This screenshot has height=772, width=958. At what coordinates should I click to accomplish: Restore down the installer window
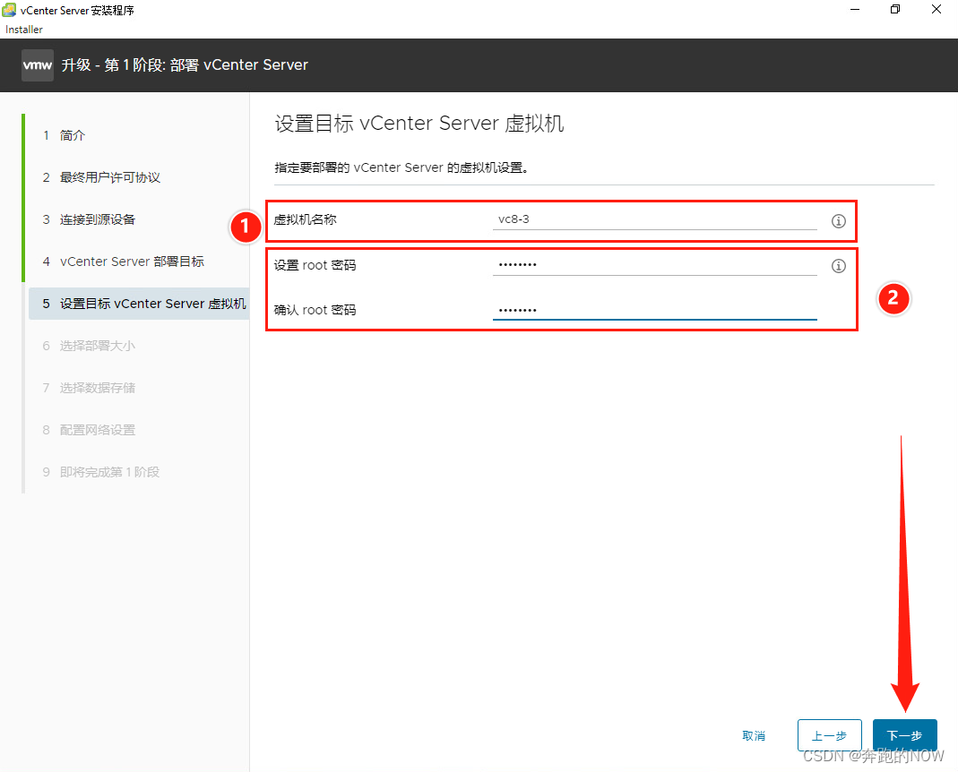click(x=895, y=10)
